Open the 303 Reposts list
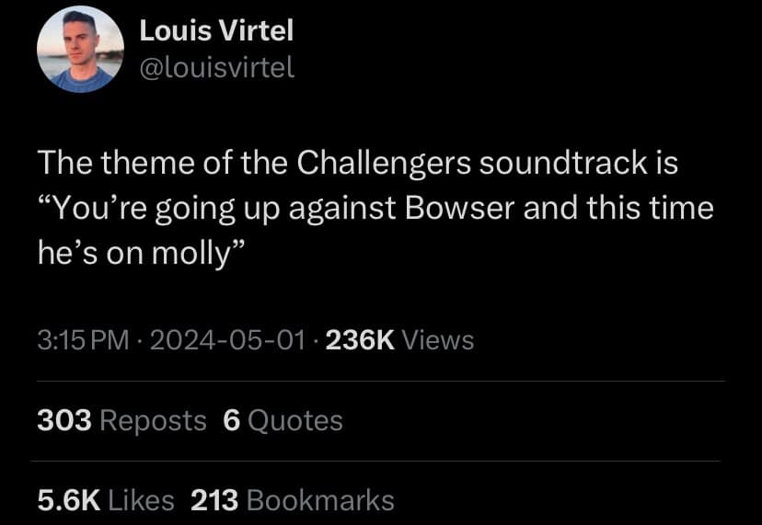 121,420
